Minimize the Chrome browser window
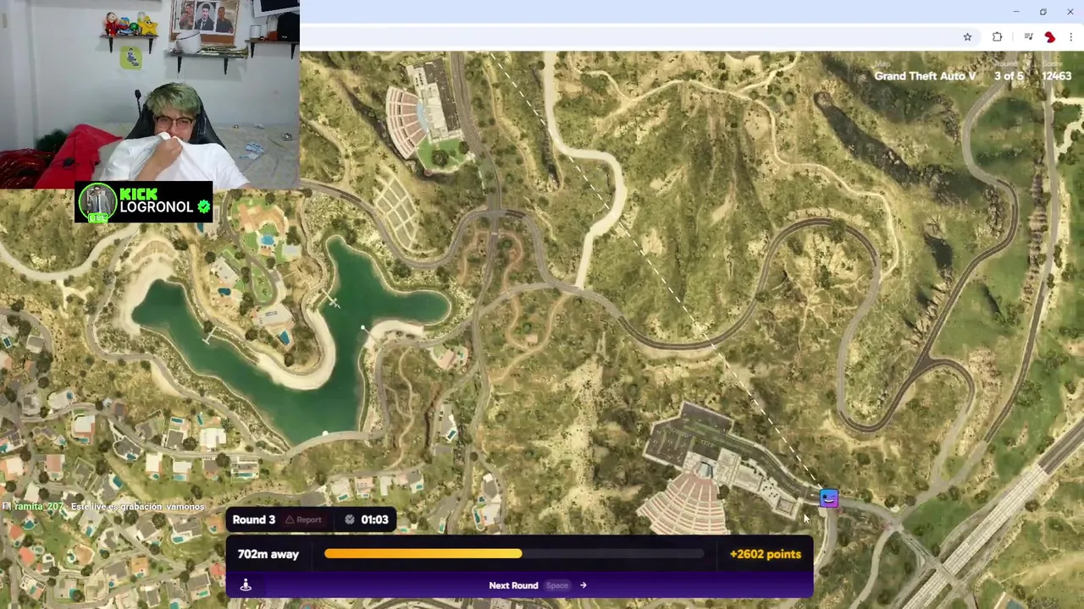1084x609 pixels. coord(1015,12)
